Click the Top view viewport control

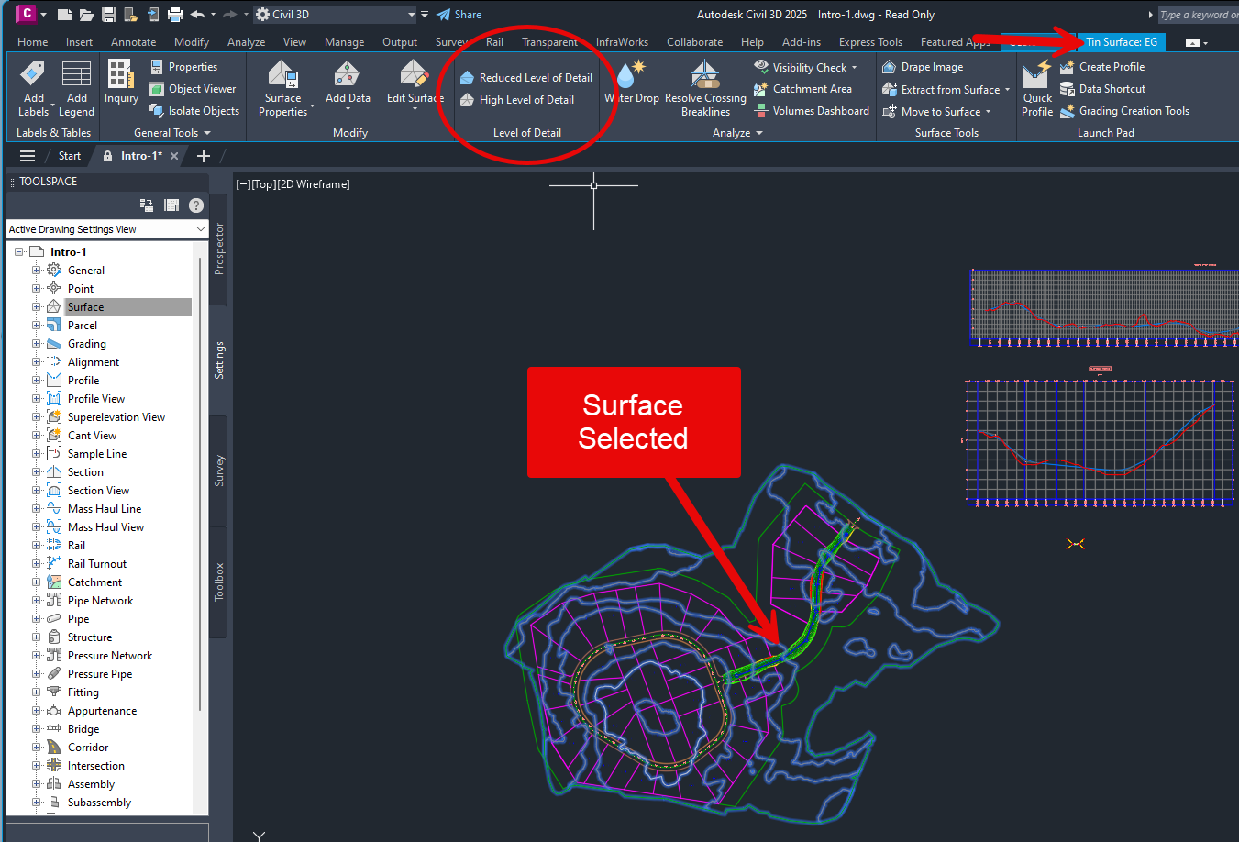(x=263, y=184)
